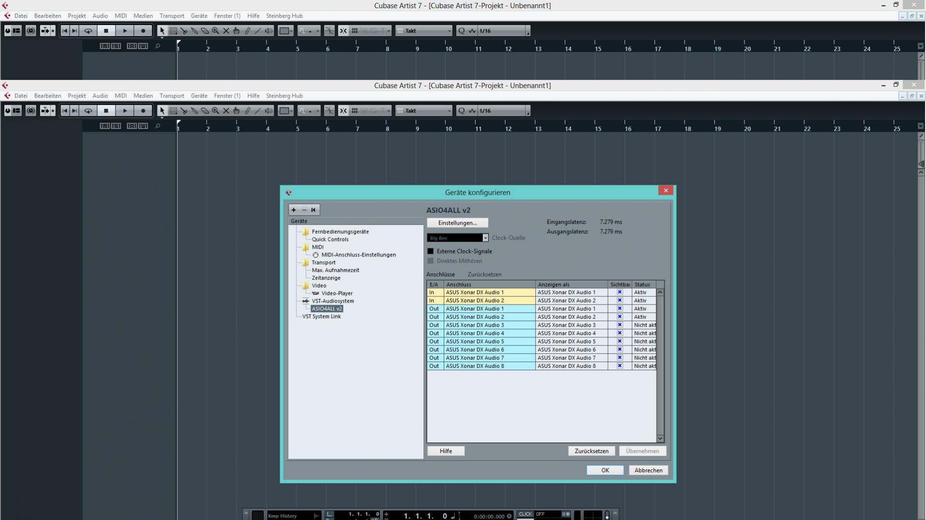Open Medien menu in upper Cubase window
Screen dimensions: 926x520
coord(143,16)
